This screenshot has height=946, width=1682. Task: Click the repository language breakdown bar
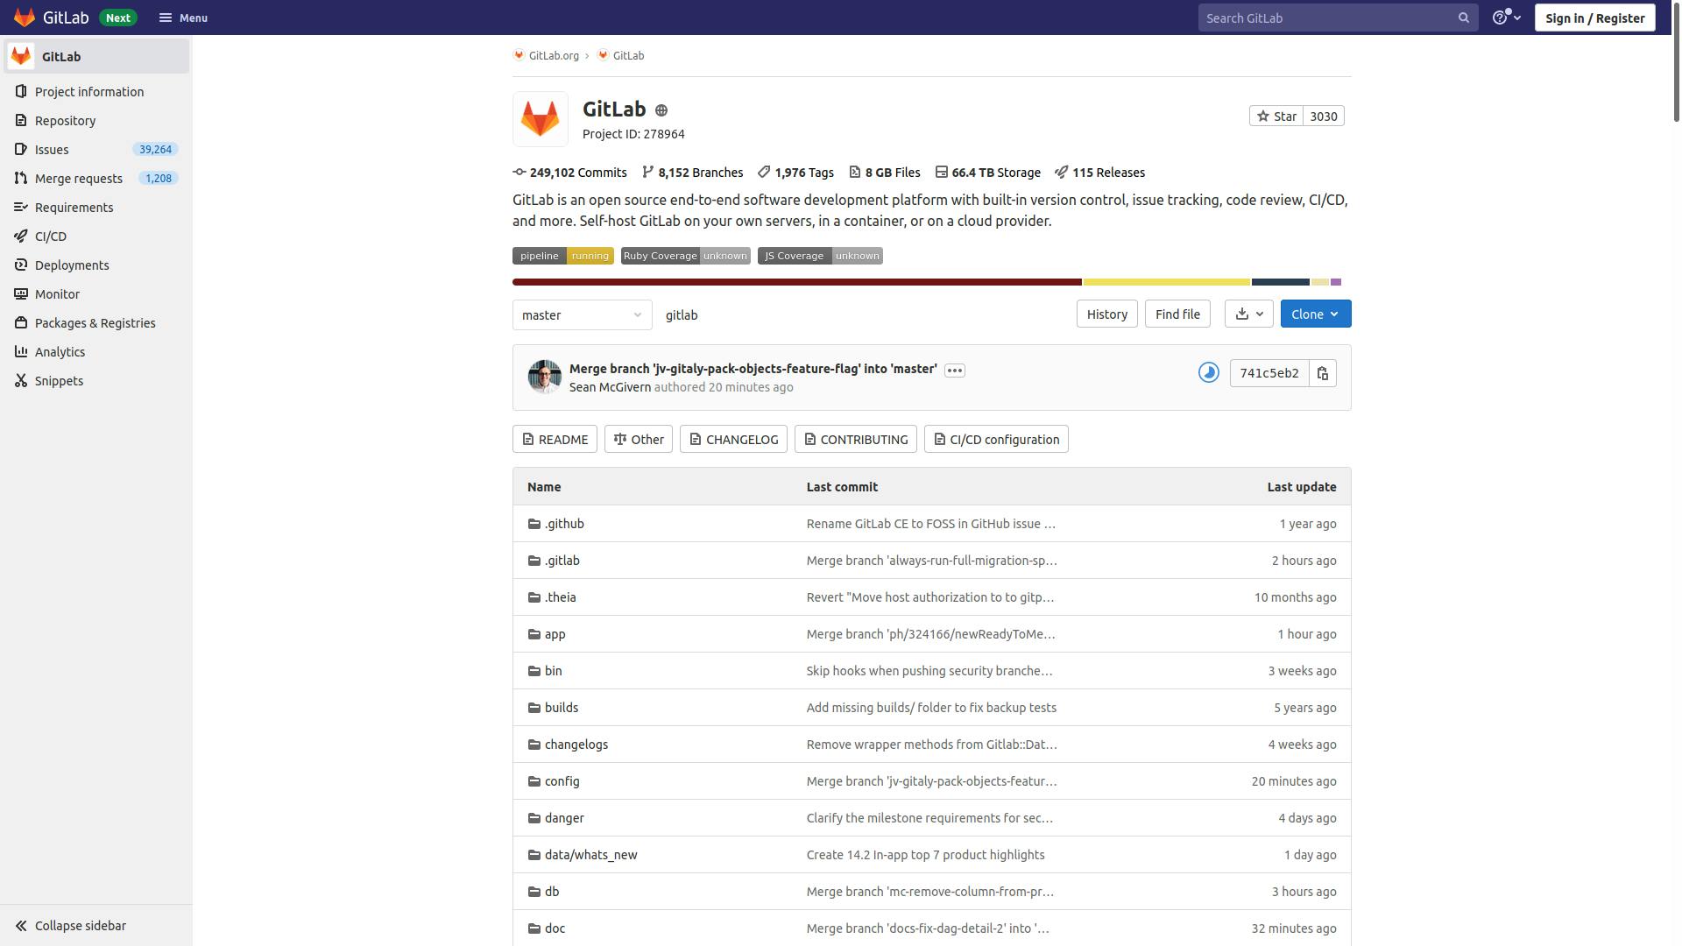click(931, 282)
